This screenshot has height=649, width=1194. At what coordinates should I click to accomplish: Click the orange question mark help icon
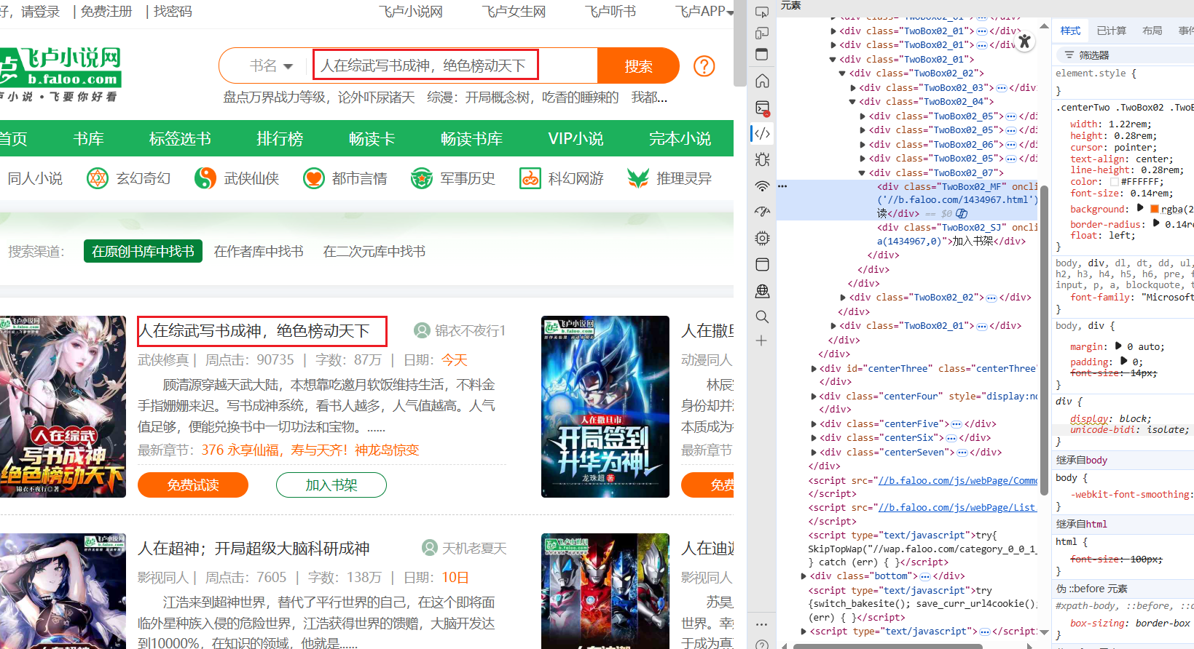point(704,66)
